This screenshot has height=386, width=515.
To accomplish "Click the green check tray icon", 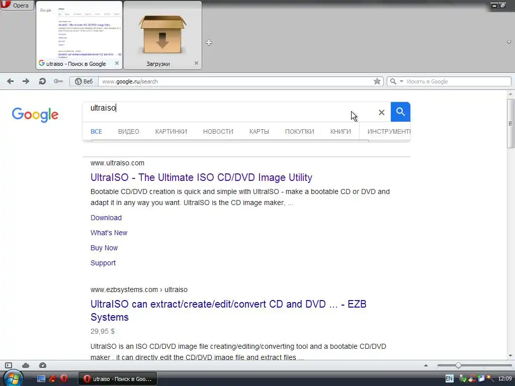I will point(463,379).
